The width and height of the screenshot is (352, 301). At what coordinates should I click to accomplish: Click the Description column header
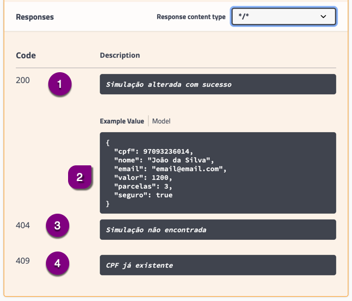(120, 55)
